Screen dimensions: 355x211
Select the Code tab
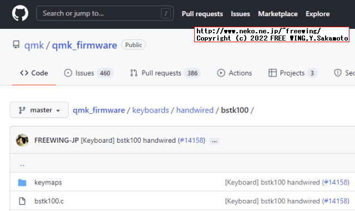coord(34,73)
